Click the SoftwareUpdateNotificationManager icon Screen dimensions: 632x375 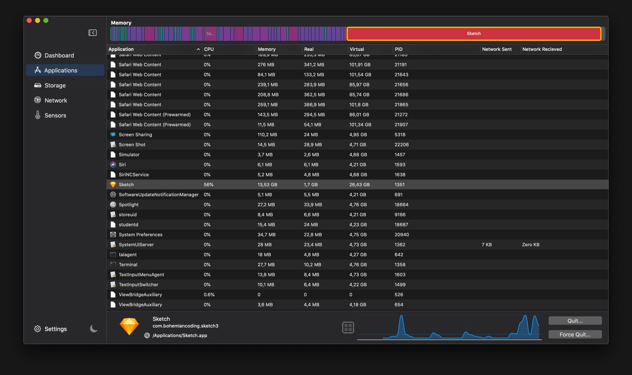(x=113, y=195)
